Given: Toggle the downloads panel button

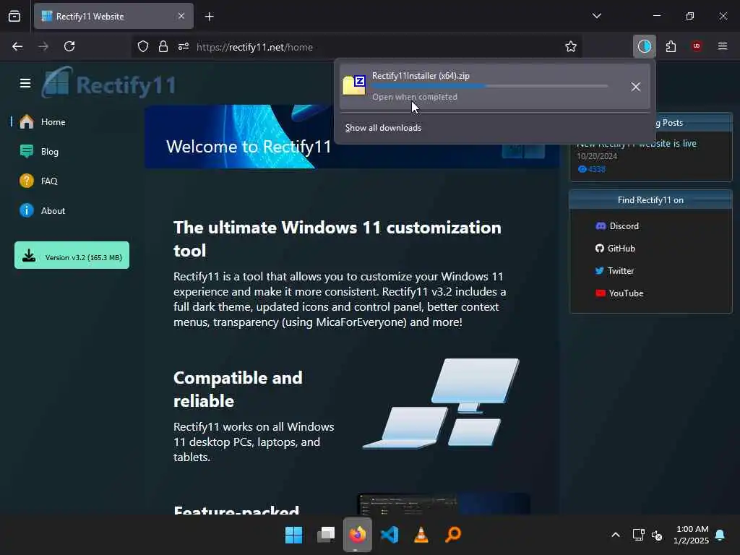Looking at the screenshot, I should [644, 46].
